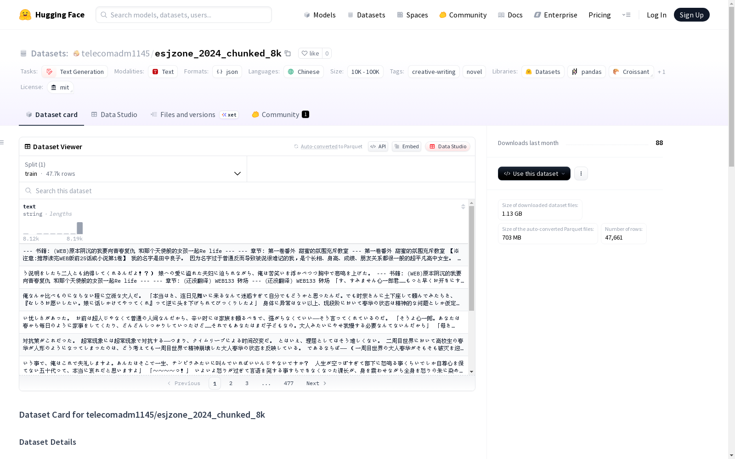Click the text lengths histogram bar
The height and width of the screenshot is (459, 735).
80,228
